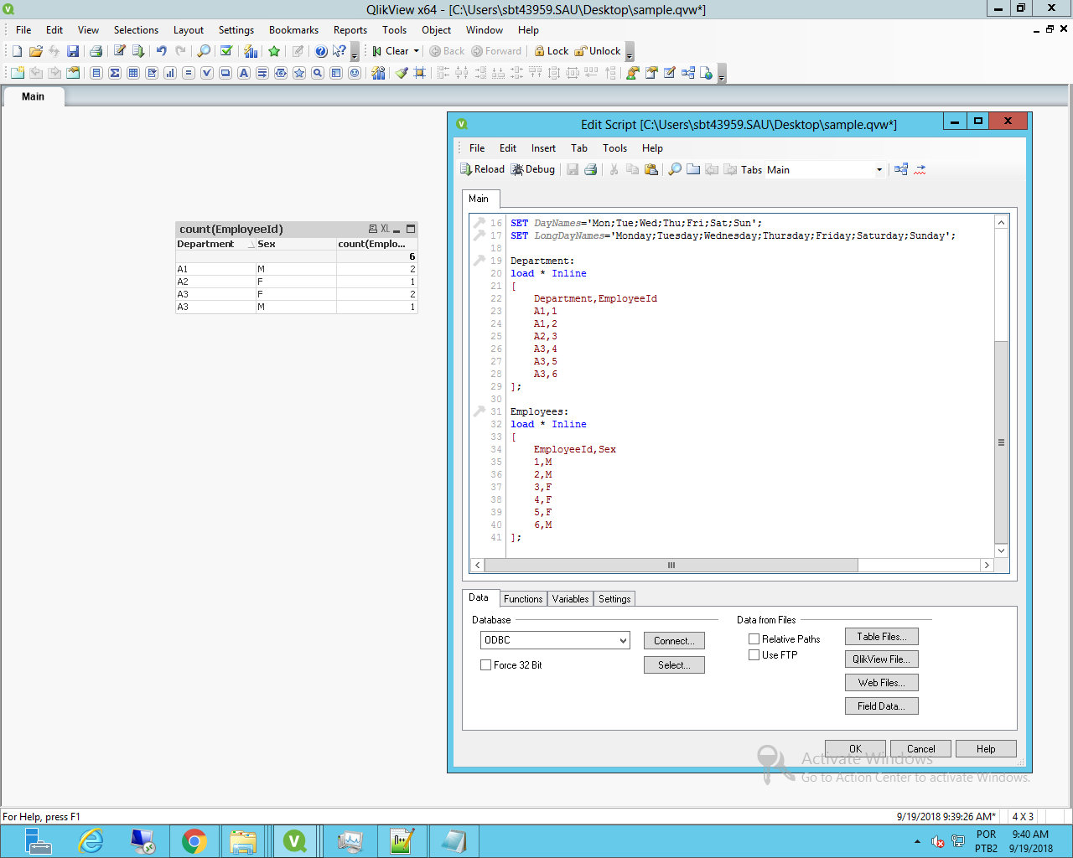This screenshot has width=1073, height=858.
Task: Click the Lock selections button
Action: (552, 51)
